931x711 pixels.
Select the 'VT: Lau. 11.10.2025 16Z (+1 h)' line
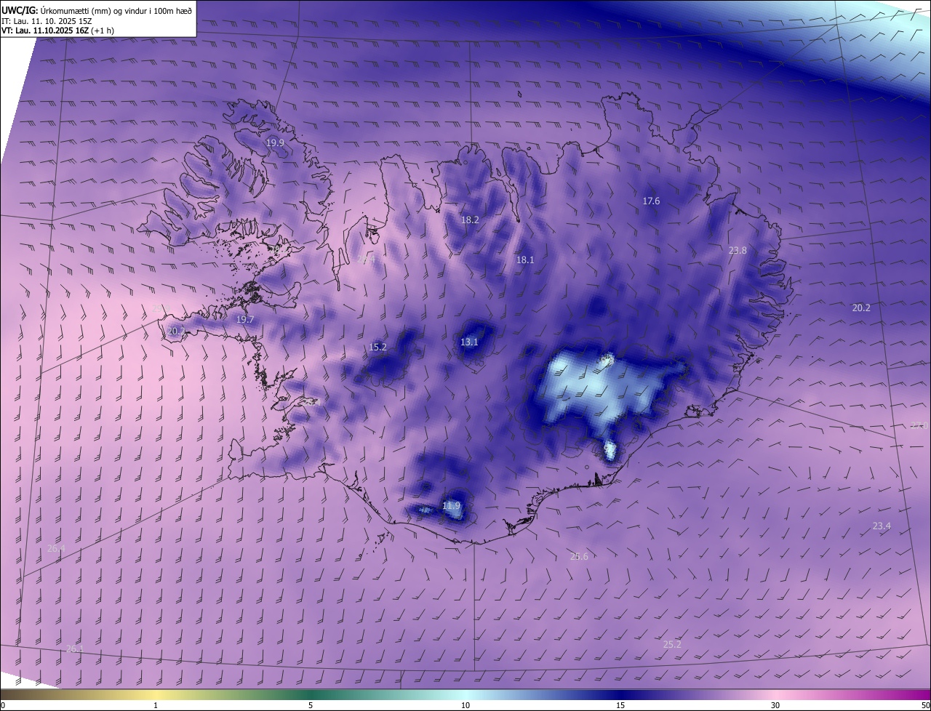[x=58, y=31]
